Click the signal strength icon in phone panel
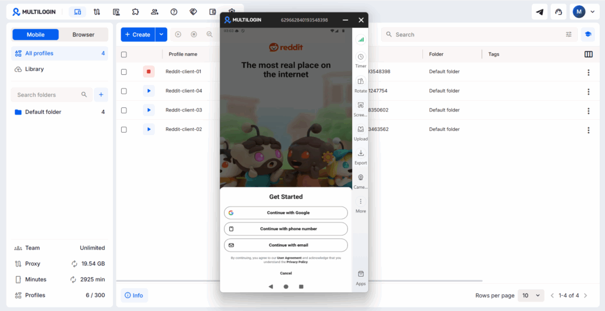605x311 pixels. click(x=361, y=40)
